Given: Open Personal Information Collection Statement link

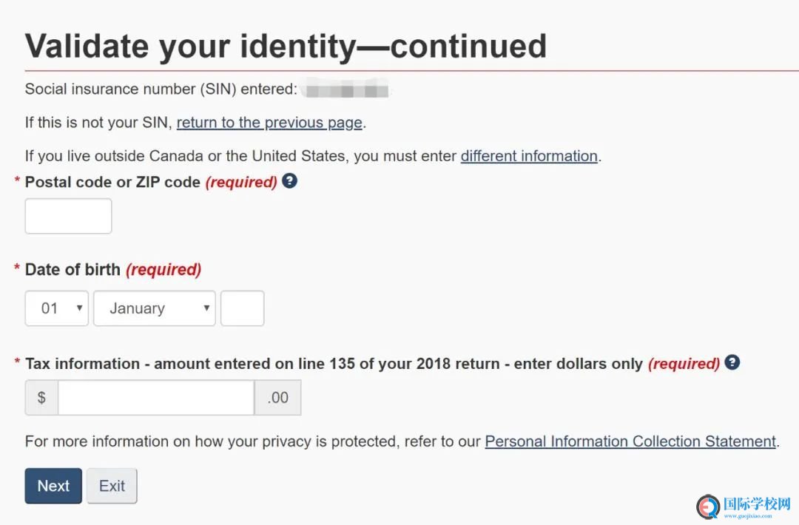Looking at the screenshot, I should (630, 441).
